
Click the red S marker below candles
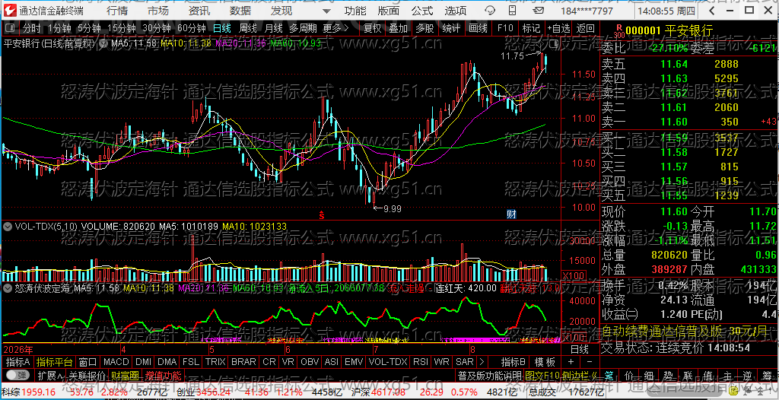pyautogui.click(x=322, y=215)
